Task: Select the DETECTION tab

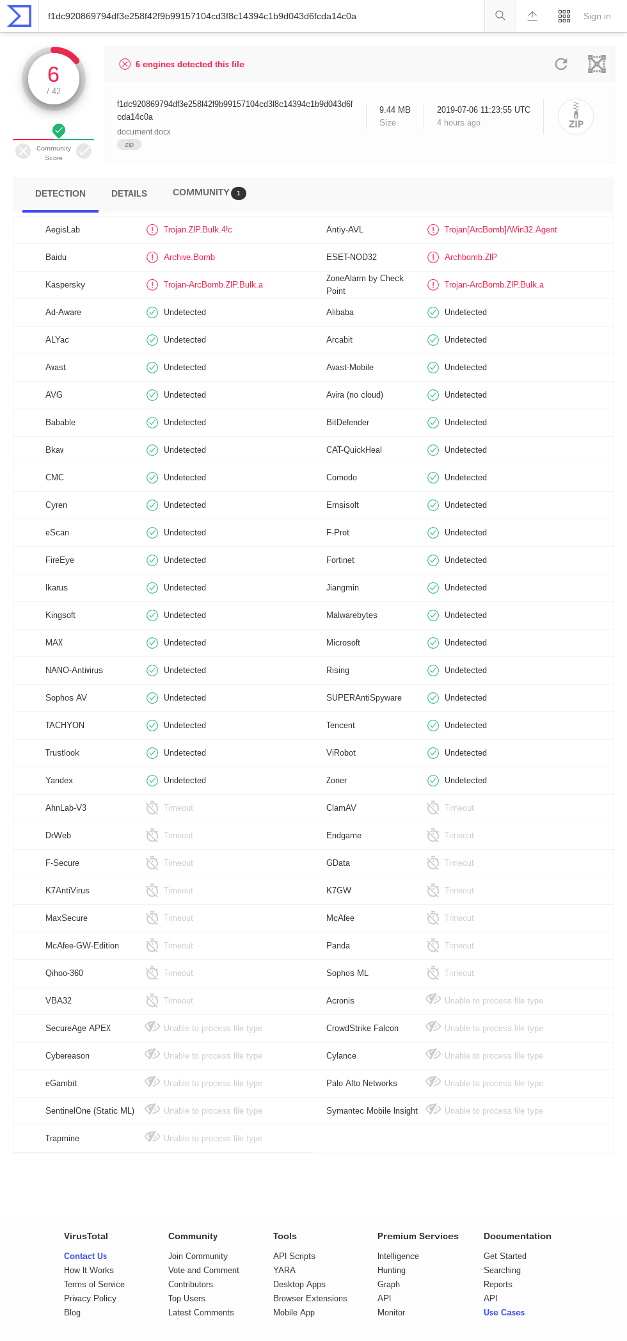Action: (x=60, y=193)
